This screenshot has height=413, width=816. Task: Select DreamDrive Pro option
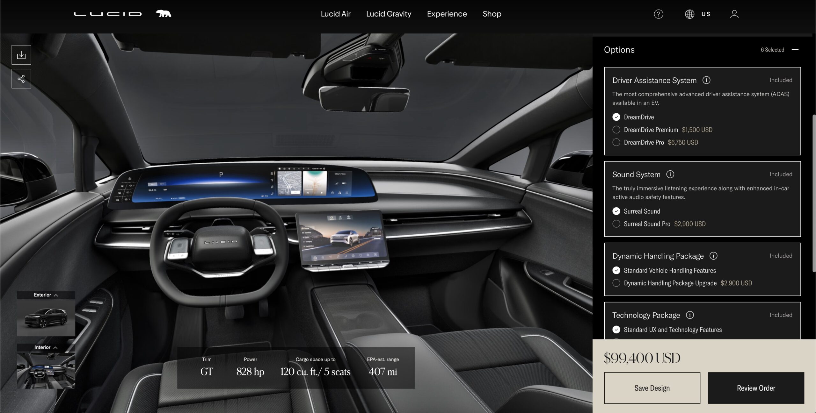(616, 142)
